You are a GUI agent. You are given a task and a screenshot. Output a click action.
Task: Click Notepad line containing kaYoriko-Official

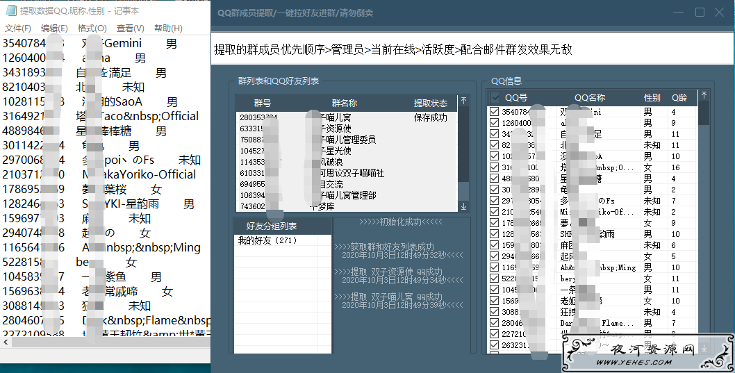pyautogui.click(x=99, y=174)
